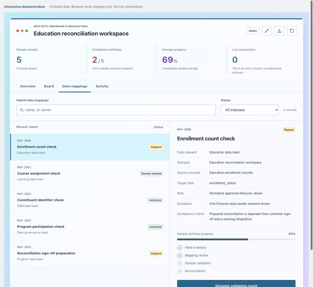Click the DEMO badge button
313x287 pixels.
(253, 31)
